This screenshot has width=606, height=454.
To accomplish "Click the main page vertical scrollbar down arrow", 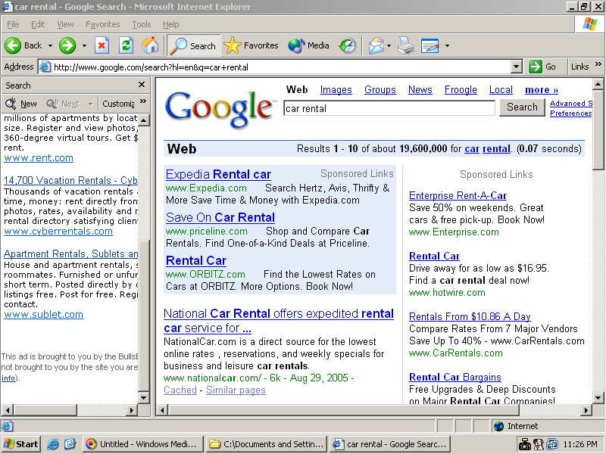I will click(x=598, y=397).
